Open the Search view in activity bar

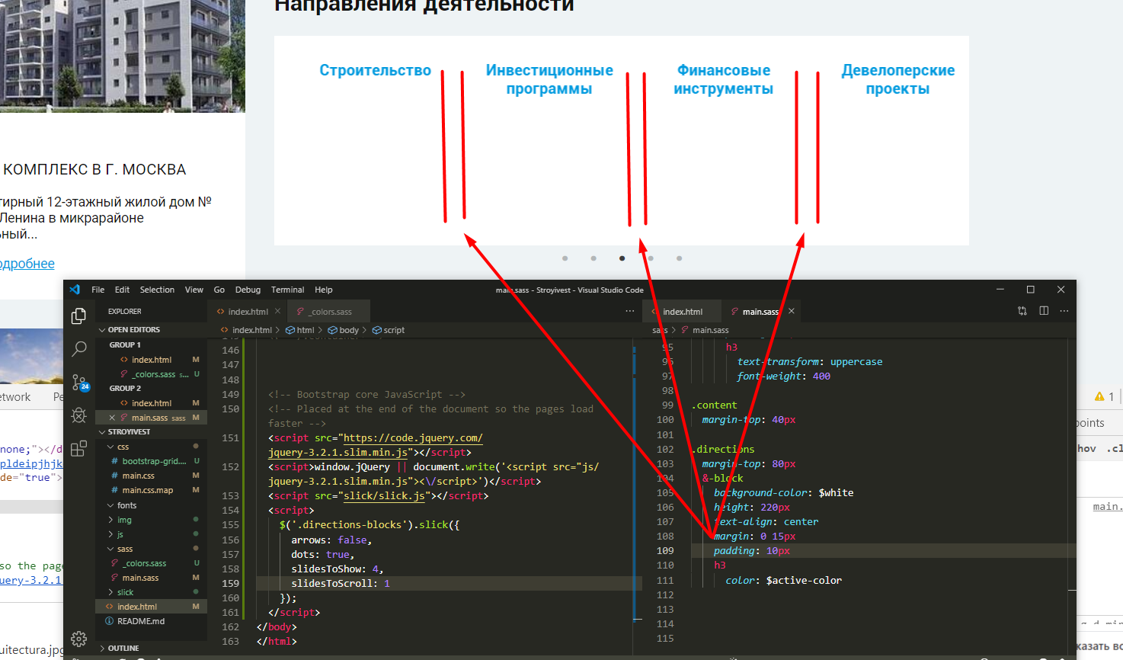tap(78, 349)
